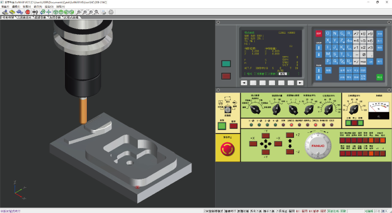The image size is (392, 213).
Task: Toggle the lit orange top-row switch, sixth from left
Action: coord(371,141)
